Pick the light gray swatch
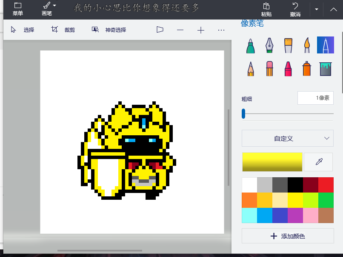Screen dimensions: 343x257 coord(265,185)
